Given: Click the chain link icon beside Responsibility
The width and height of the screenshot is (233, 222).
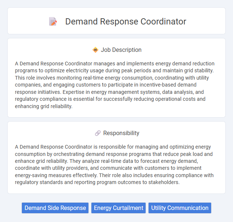Looking at the screenshot, I should 98,133.
